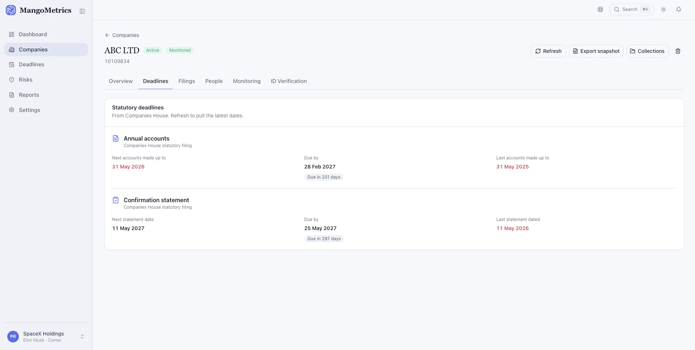The image size is (695, 350).
Task: Click the ABC LTD company title
Action: (122, 50)
